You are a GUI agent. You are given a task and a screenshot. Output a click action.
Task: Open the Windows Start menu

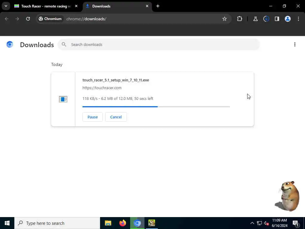pyautogui.click(x=7, y=223)
